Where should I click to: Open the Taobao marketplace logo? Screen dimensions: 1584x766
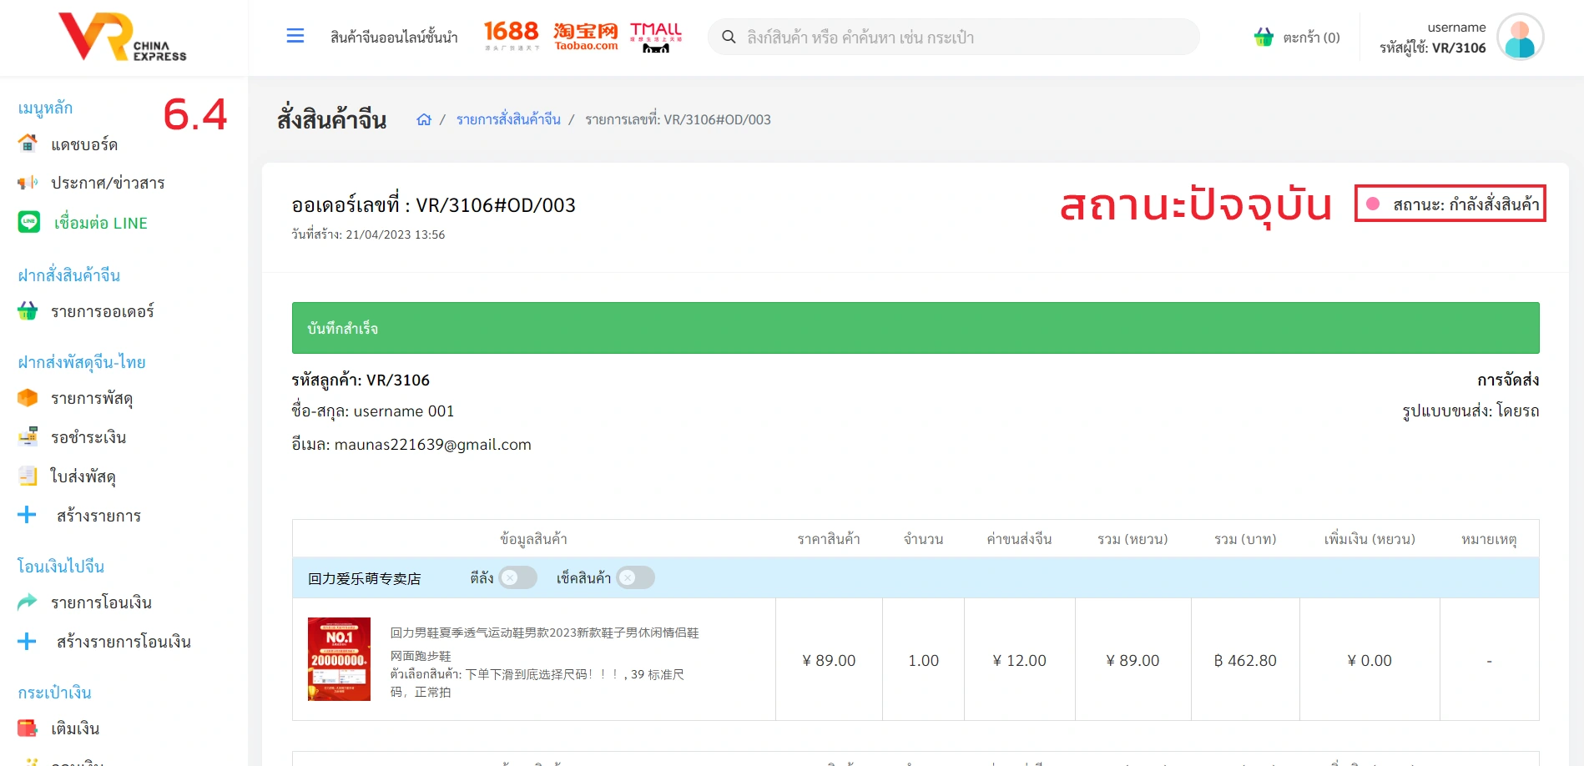pyautogui.click(x=586, y=36)
